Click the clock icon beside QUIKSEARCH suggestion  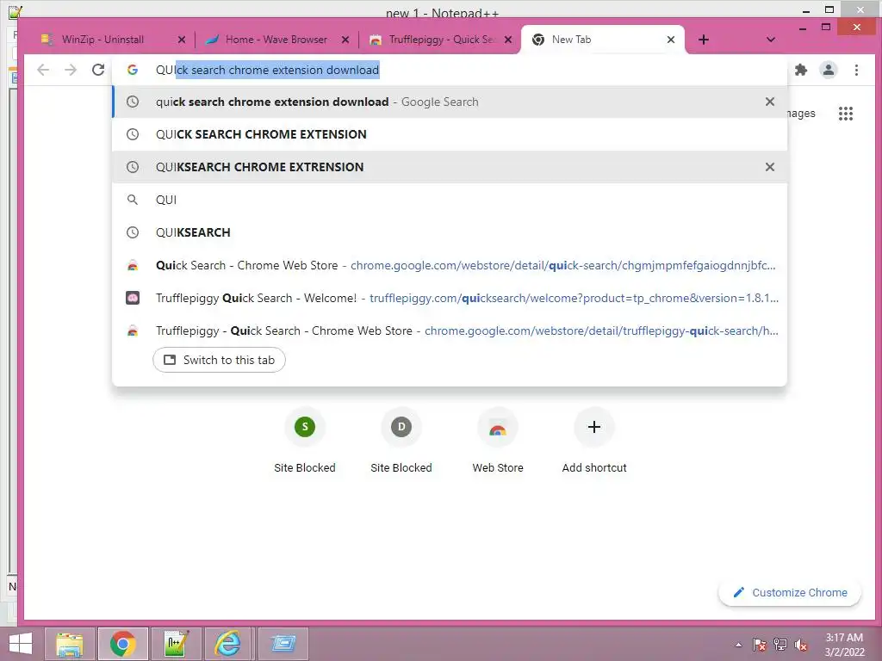pyautogui.click(x=132, y=232)
